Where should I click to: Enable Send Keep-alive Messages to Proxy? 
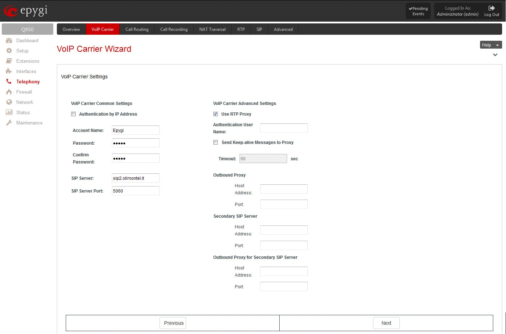click(216, 143)
